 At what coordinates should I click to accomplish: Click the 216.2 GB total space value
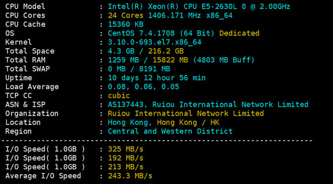(x=166, y=51)
